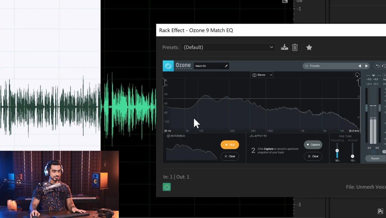Image resolution: width=386 pixels, height=218 pixels.
Task: Adjust the Amount slider knob
Action: point(352,156)
